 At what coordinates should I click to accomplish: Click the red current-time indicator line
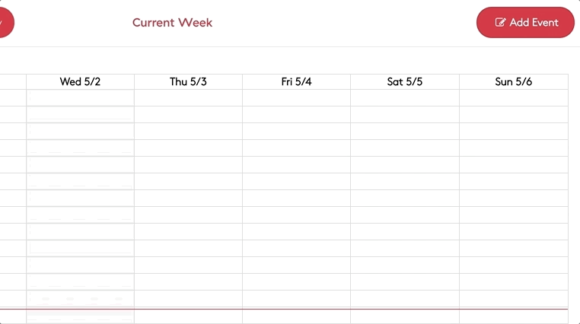coord(284,309)
